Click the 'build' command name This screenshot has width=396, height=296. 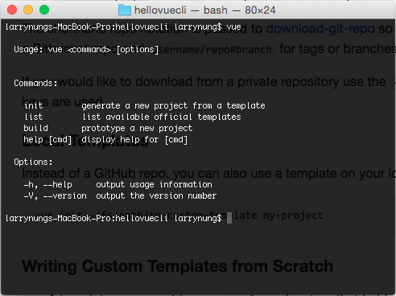point(35,128)
